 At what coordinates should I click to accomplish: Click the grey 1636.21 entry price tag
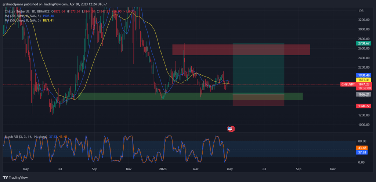tap(364, 94)
